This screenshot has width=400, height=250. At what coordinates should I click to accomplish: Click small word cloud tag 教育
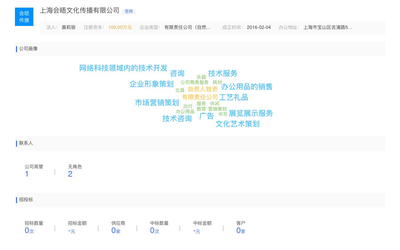pos(201,109)
